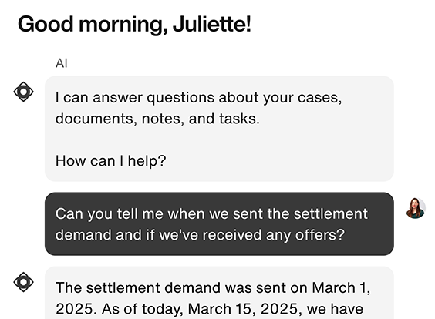Click the AI icon next to the settlement reply
This screenshot has width=435, height=319.
pyautogui.click(x=24, y=282)
